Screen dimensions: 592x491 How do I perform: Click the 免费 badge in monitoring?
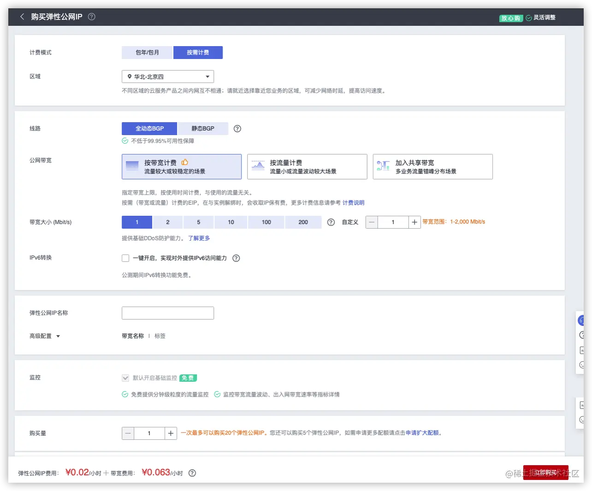pos(188,378)
